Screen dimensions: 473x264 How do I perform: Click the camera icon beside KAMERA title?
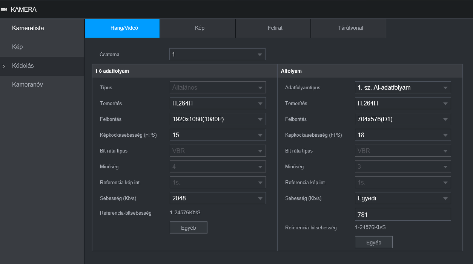(x=5, y=10)
